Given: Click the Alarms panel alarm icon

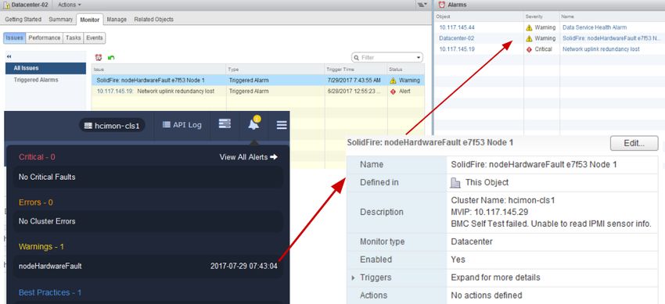Looking at the screenshot, I should point(442,5).
